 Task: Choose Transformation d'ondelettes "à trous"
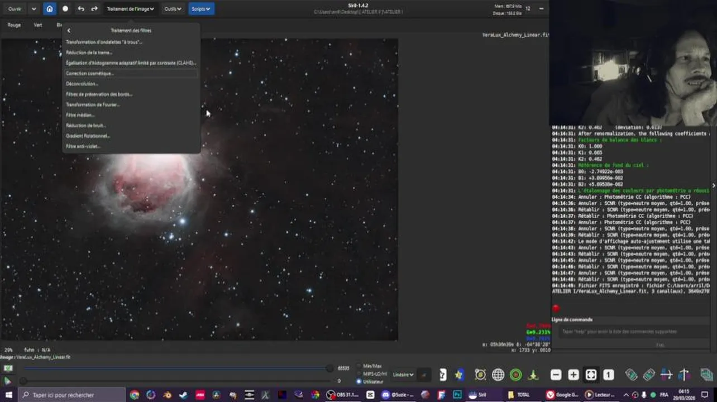click(104, 42)
